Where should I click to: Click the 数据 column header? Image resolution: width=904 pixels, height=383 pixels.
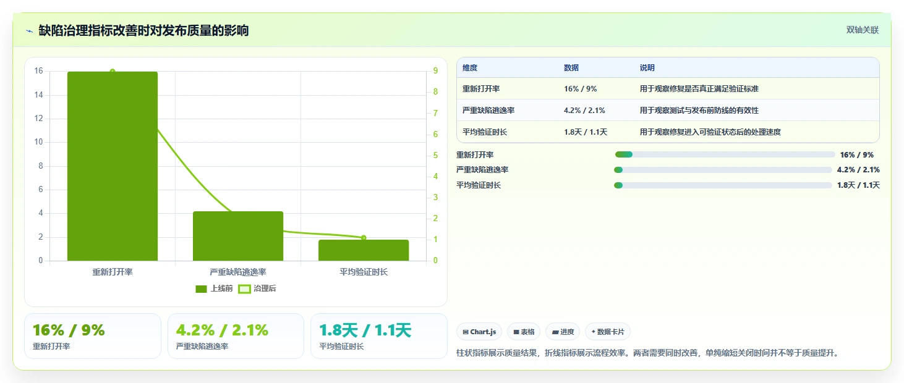click(x=571, y=68)
